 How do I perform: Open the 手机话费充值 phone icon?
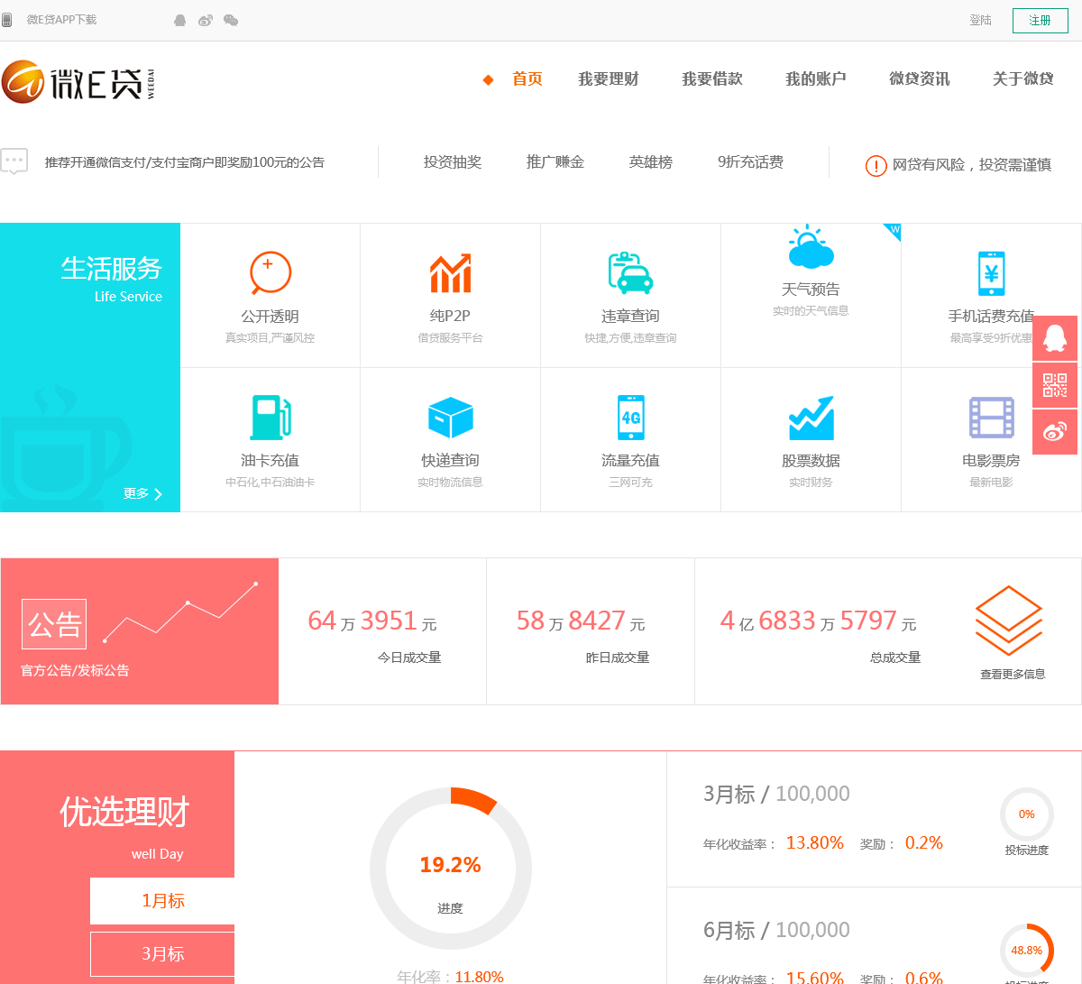point(991,273)
